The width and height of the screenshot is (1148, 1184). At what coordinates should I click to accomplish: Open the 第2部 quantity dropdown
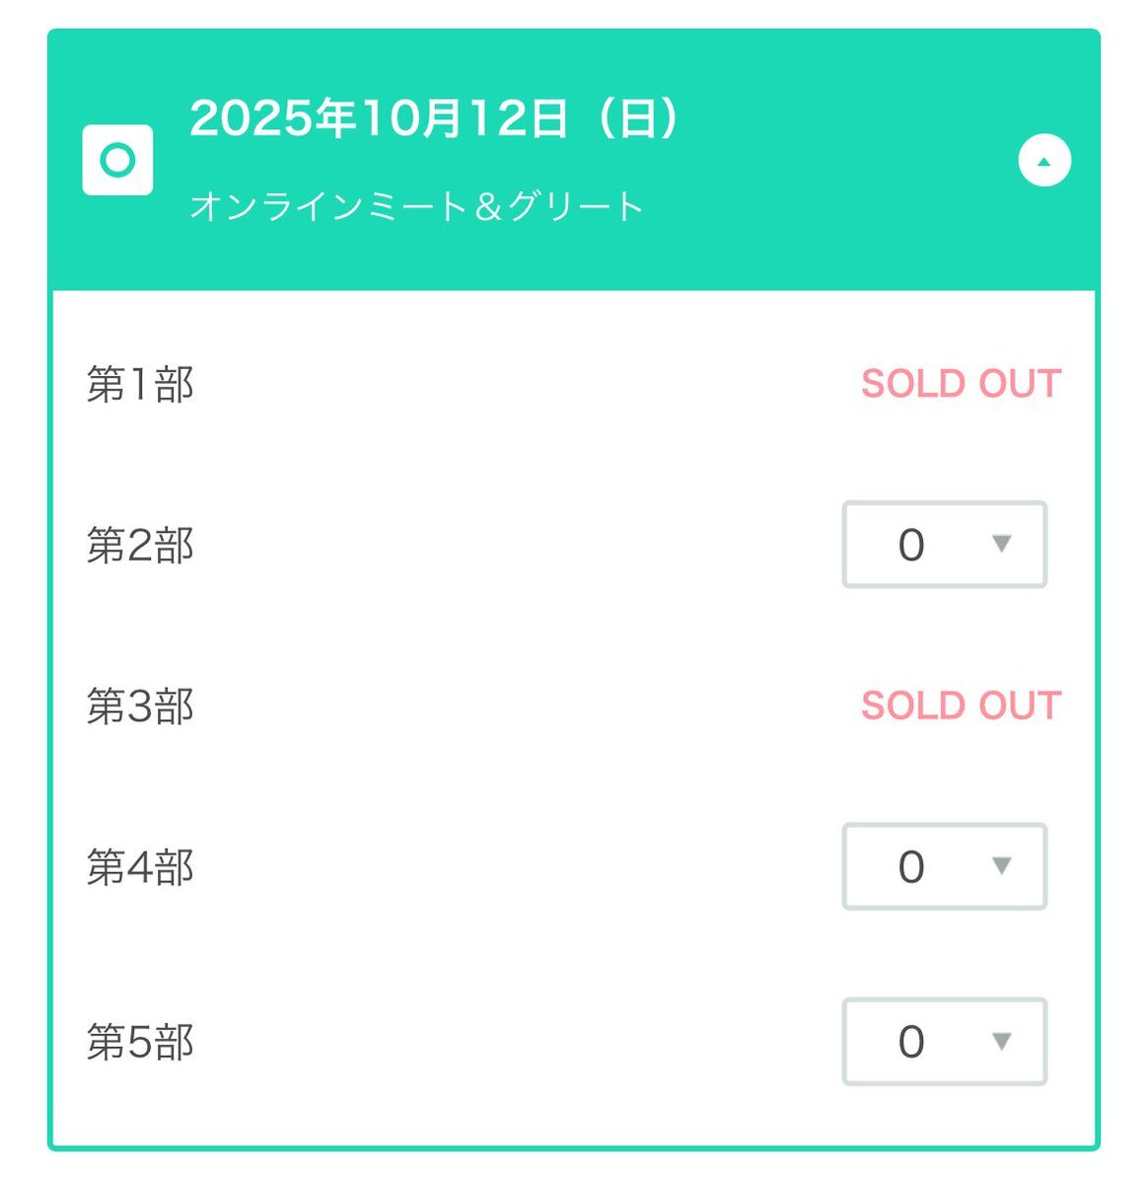point(945,545)
